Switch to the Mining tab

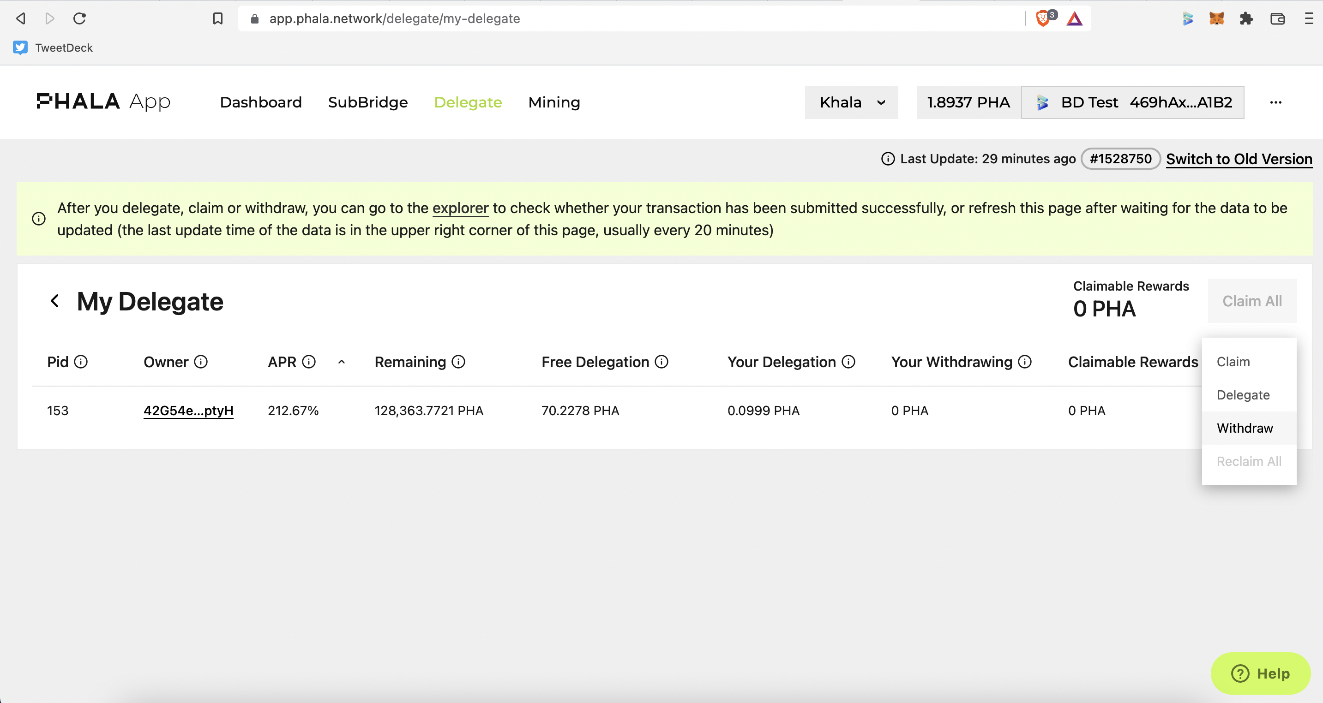(554, 102)
